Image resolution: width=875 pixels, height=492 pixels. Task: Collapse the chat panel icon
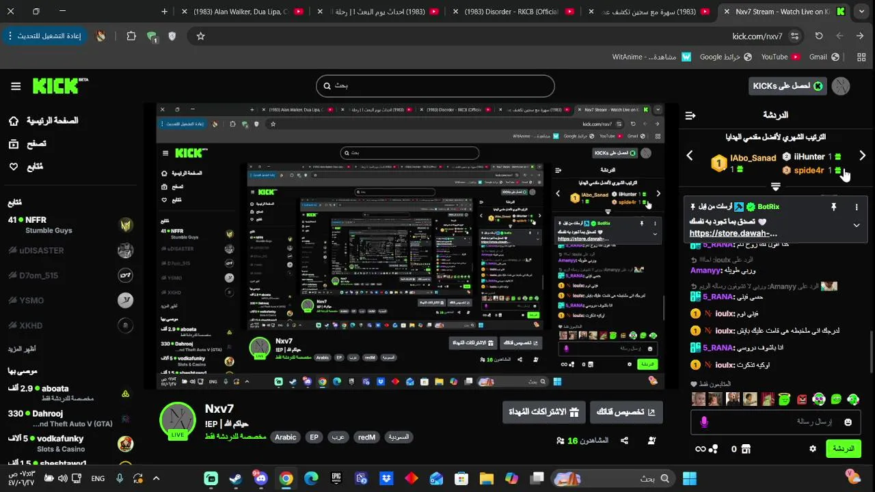click(690, 115)
